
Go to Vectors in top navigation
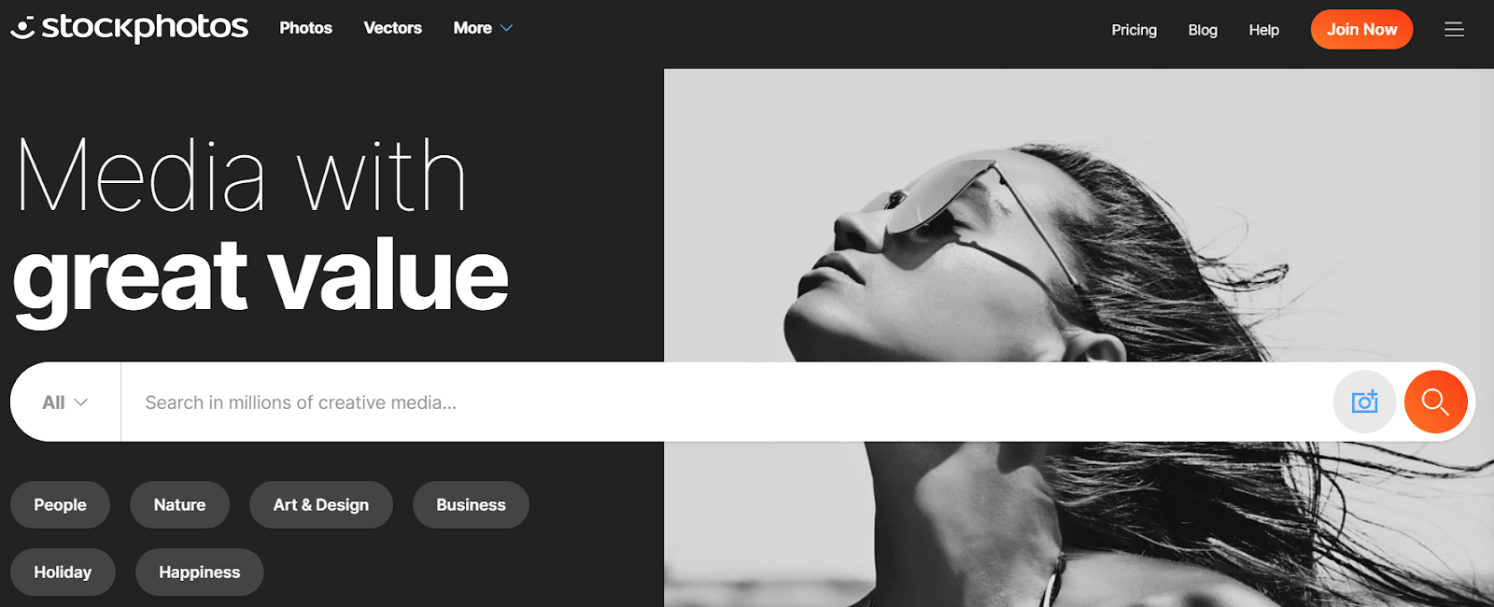click(x=392, y=28)
